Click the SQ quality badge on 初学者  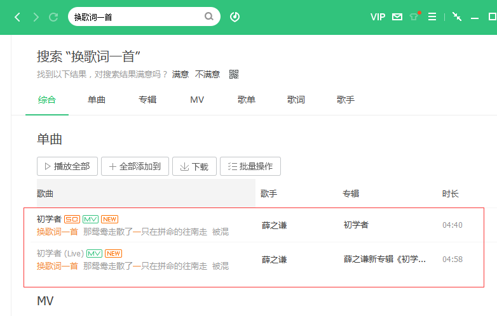[x=72, y=219]
